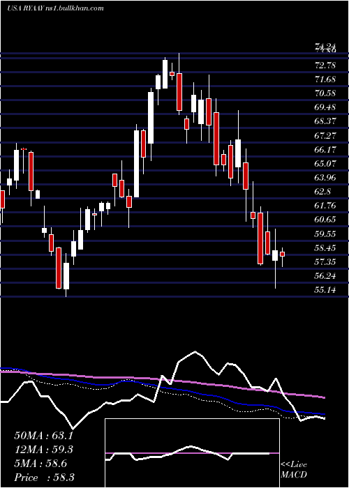Click the 65.07 price axis label

326,163
